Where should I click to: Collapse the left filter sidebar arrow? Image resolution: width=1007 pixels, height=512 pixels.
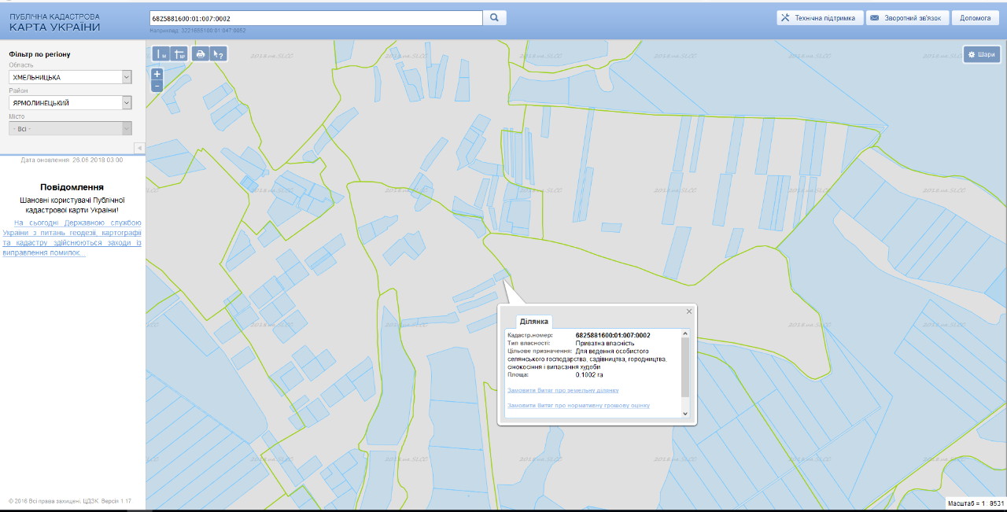click(139, 148)
